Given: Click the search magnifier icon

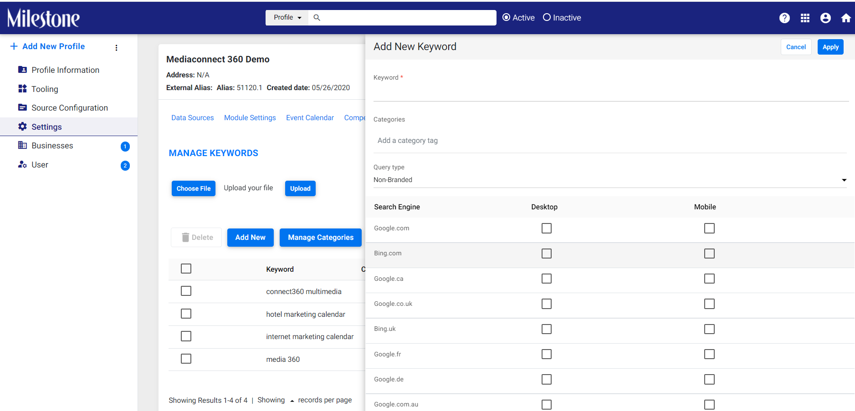Looking at the screenshot, I should coord(317,18).
